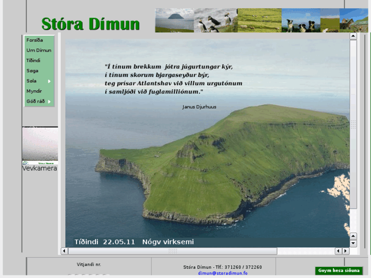This screenshot has height=278, width=371.
Task: Click the Stóra Dímun telephone number text
Action: point(222,267)
